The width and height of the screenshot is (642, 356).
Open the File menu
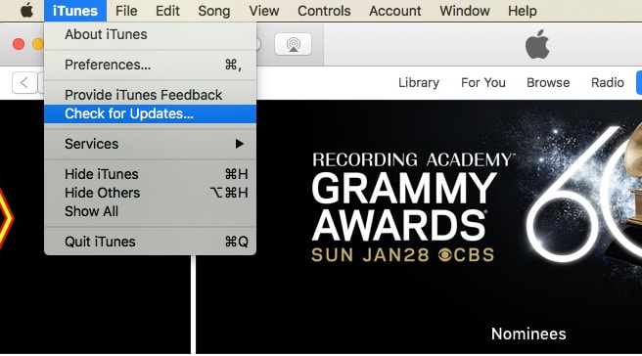(x=126, y=11)
